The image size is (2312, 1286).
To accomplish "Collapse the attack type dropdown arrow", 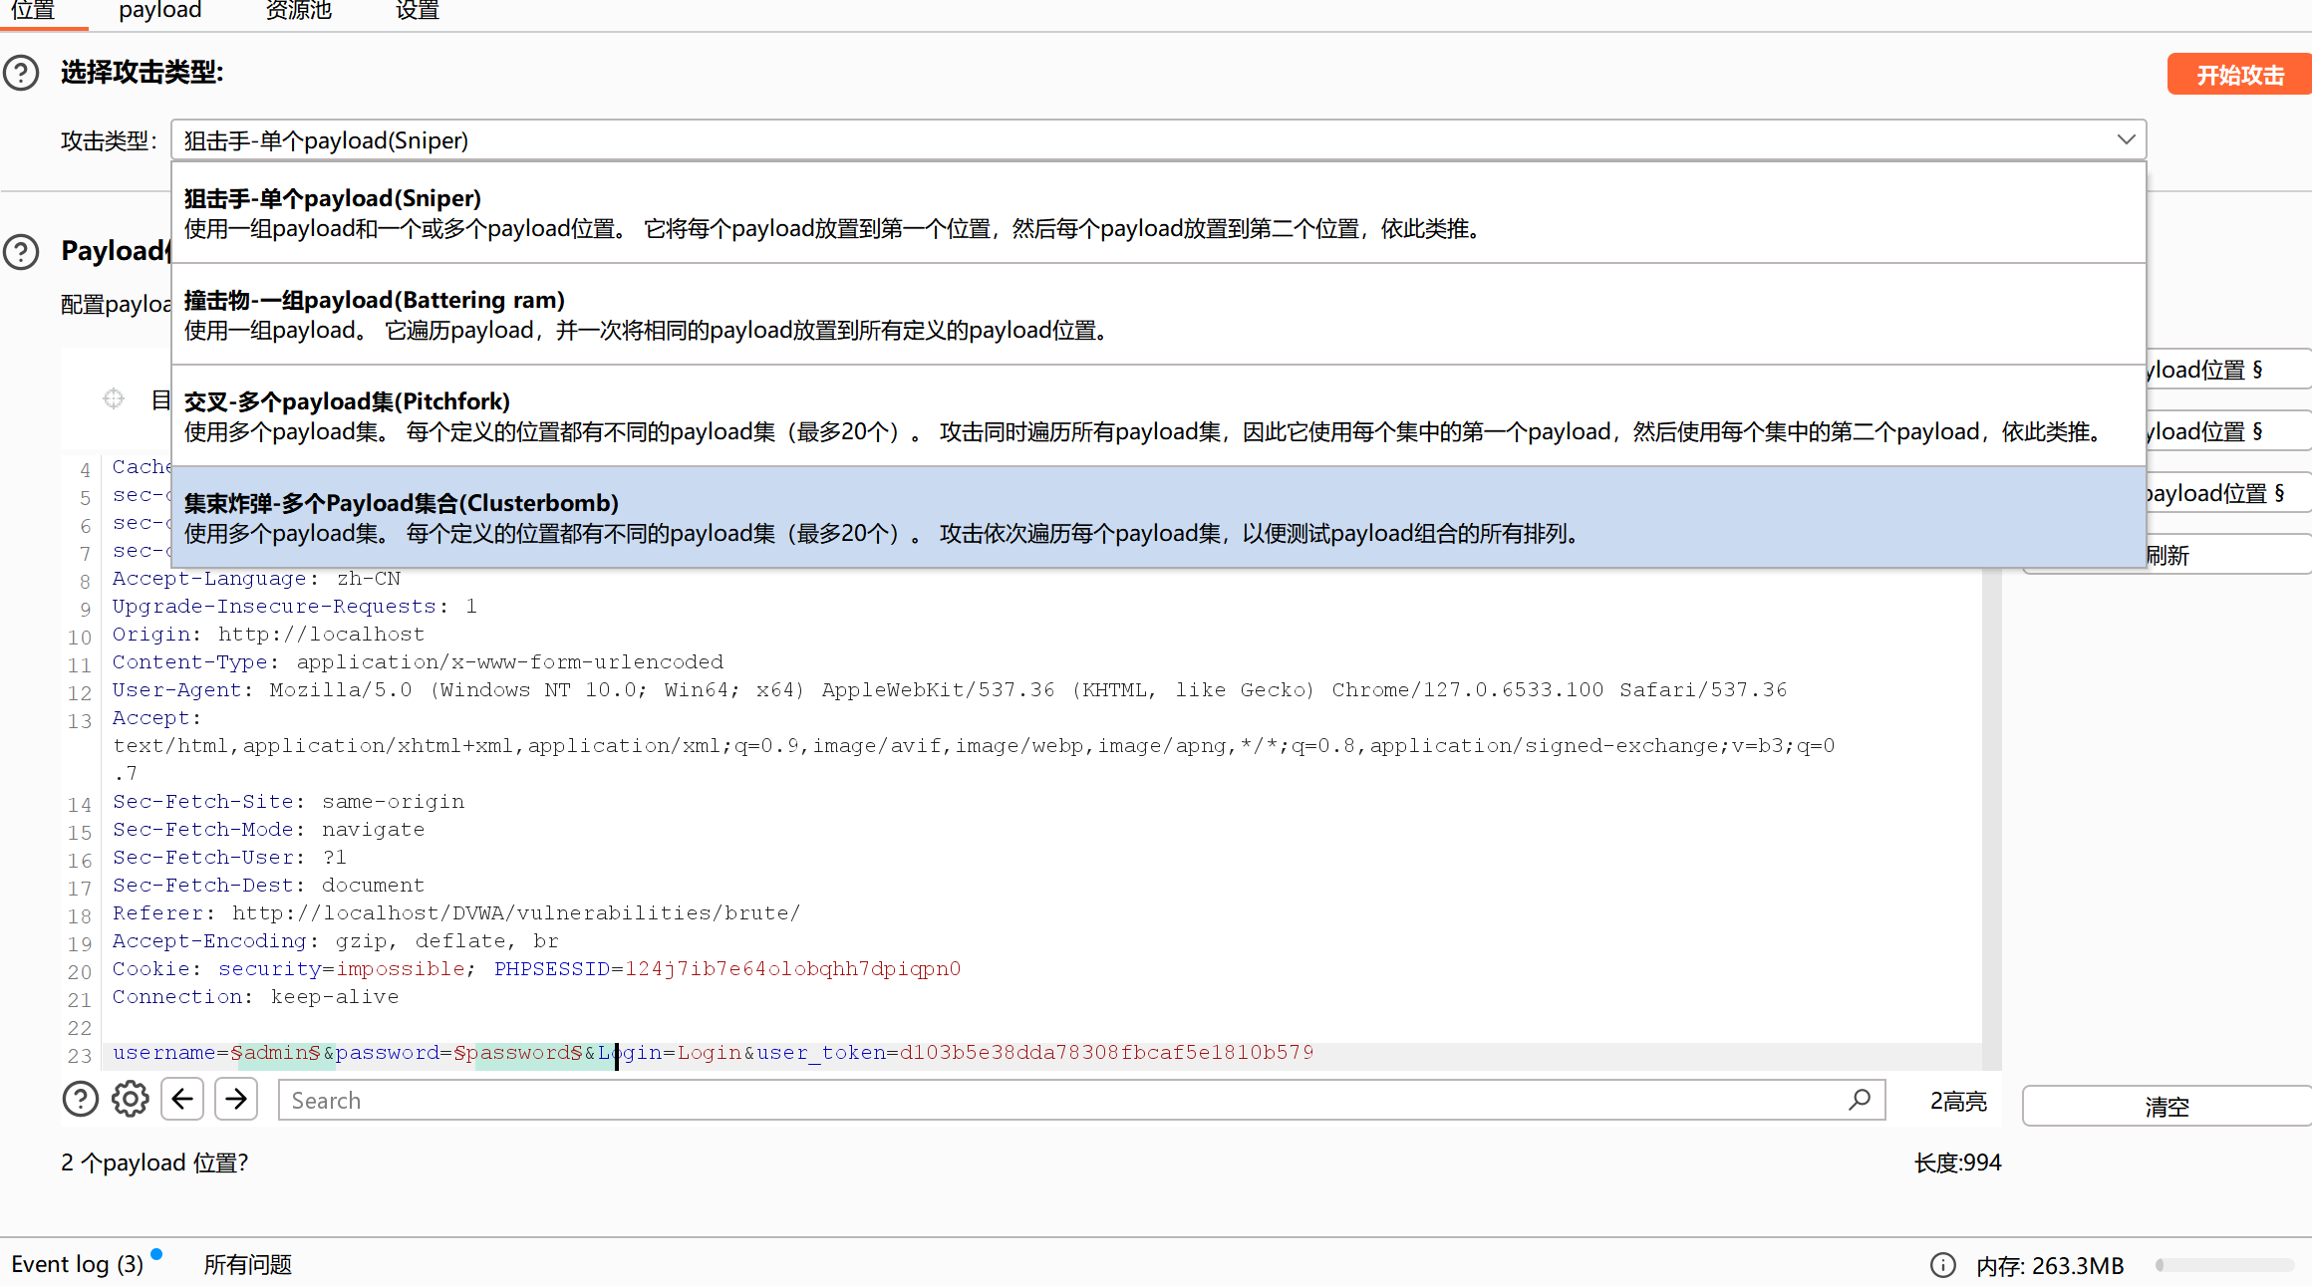I will point(2125,140).
